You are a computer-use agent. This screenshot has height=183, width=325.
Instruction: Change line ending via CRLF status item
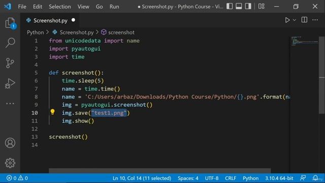pyautogui.click(x=231, y=178)
